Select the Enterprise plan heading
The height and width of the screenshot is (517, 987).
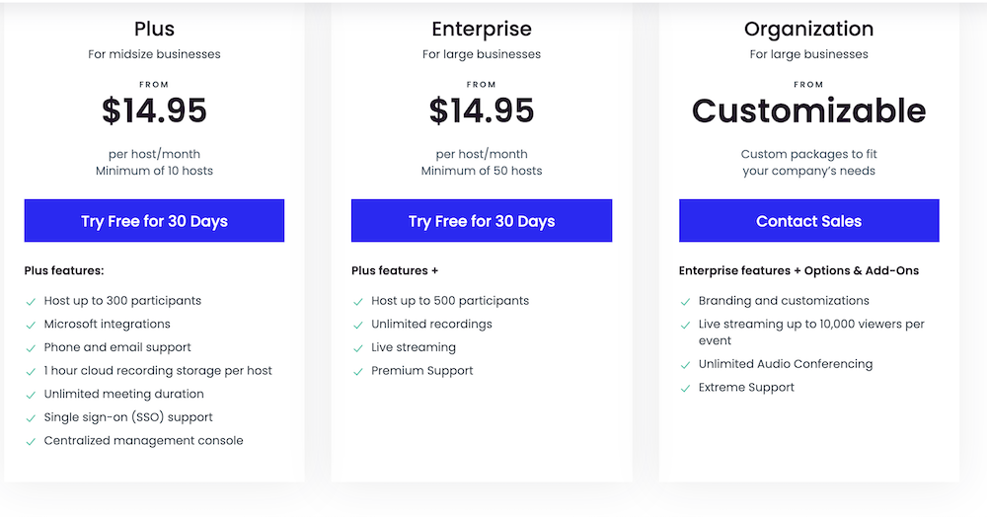[482, 29]
